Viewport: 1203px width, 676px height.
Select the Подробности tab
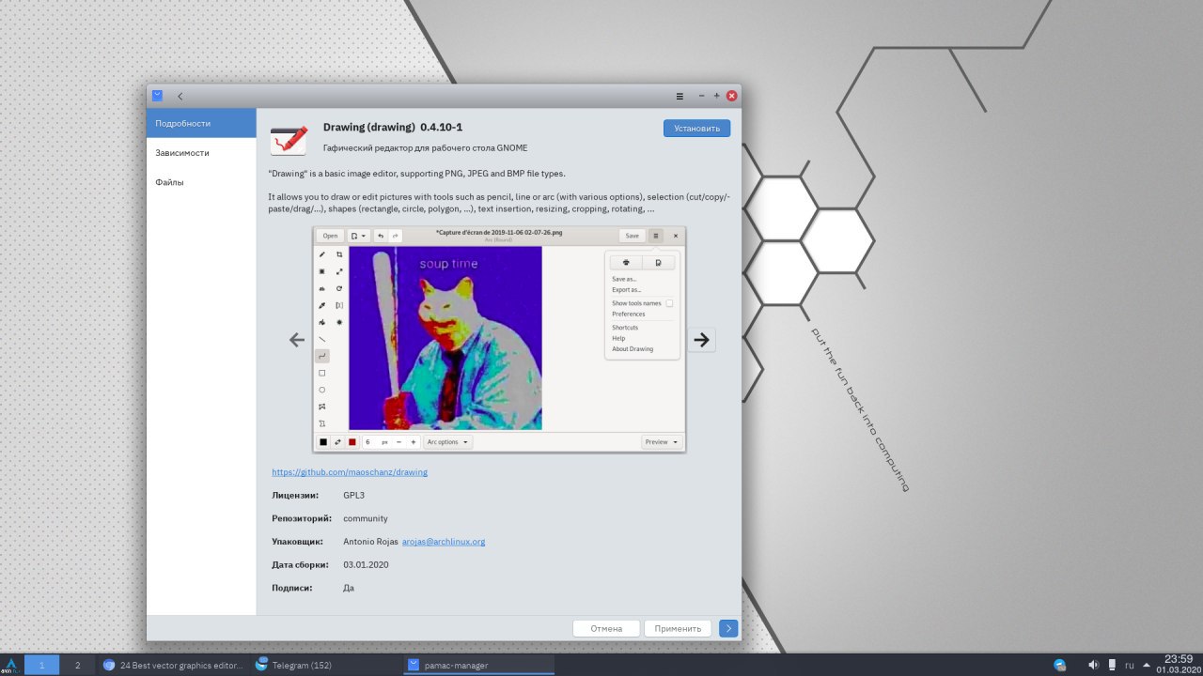coord(201,123)
